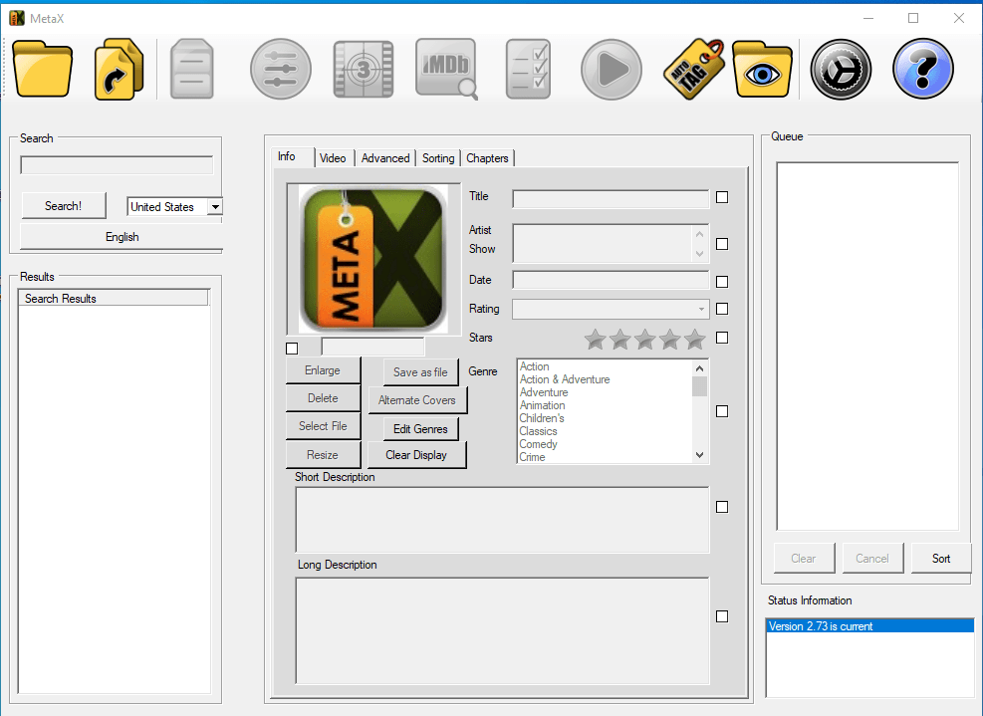Screen dimensions: 983x716
Task: Click the Cancel button in Queue
Action: [x=872, y=558]
